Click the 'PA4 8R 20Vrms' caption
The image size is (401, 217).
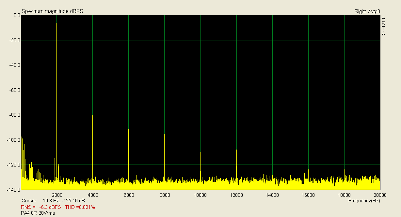pyautogui.click(x=38, y=213)
